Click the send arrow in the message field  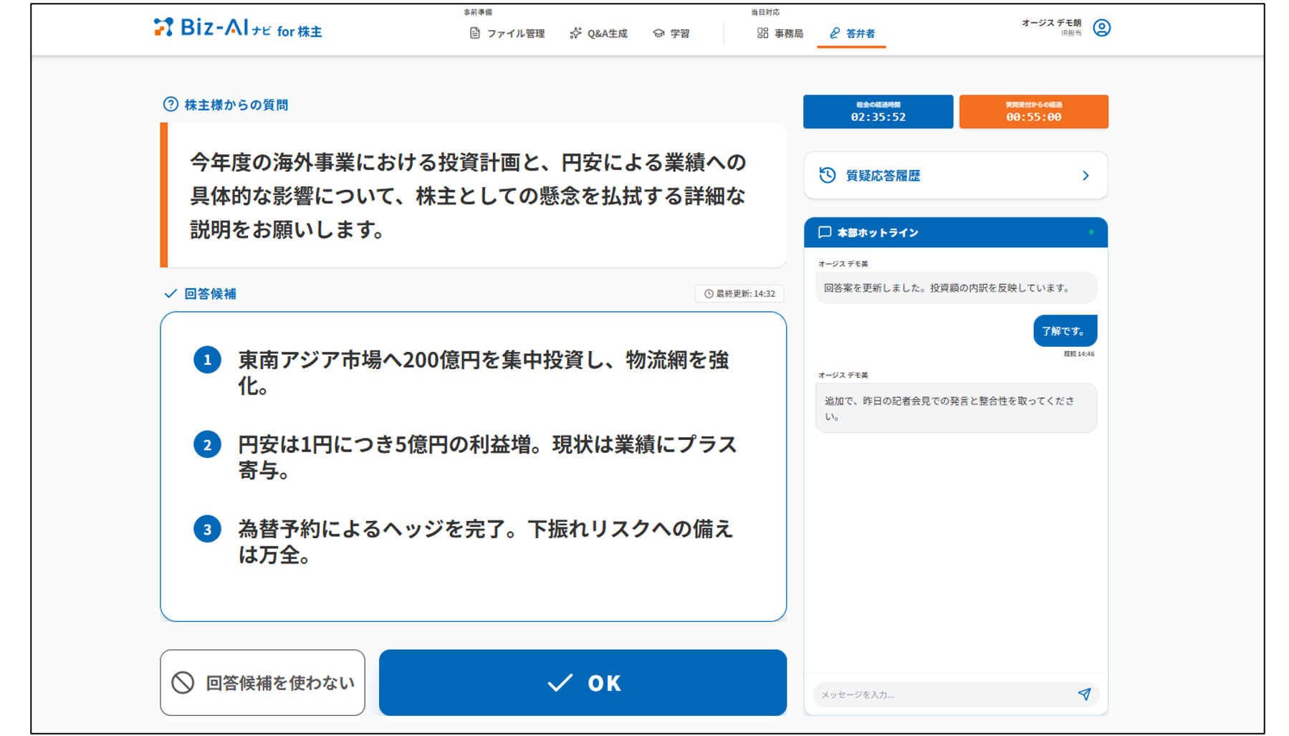(1086, 695)
